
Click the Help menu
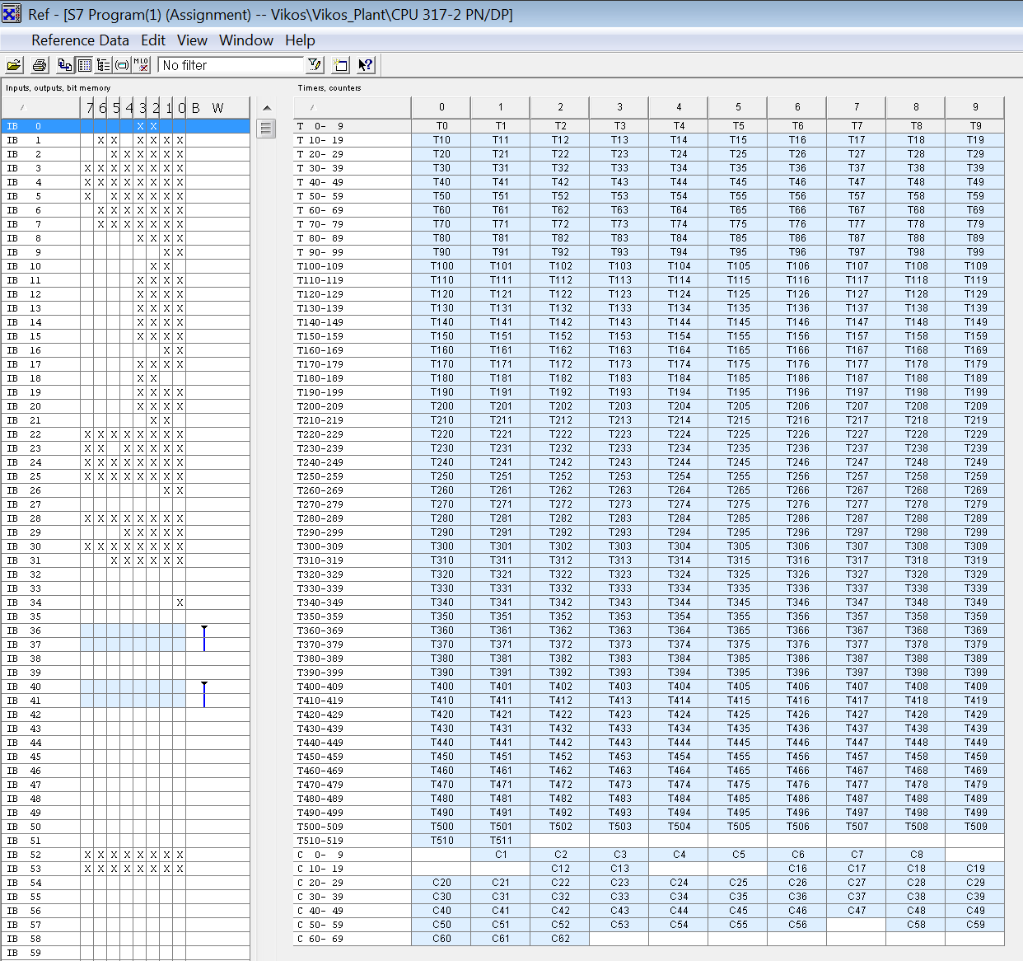pos(300,40)
